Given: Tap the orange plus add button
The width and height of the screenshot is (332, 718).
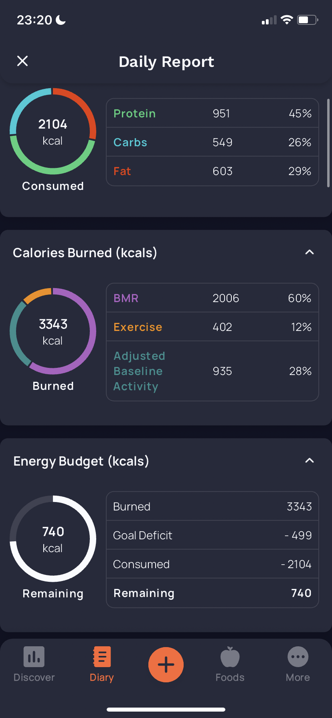Looking at the screenshot, I should [x=166, y=665].
